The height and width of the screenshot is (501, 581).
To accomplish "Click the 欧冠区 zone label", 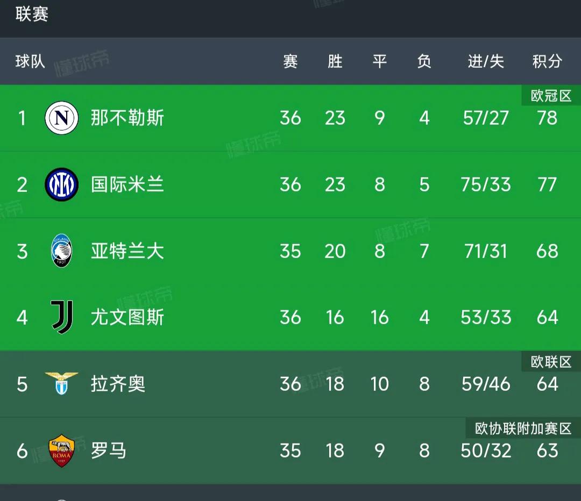I will 551,96.
